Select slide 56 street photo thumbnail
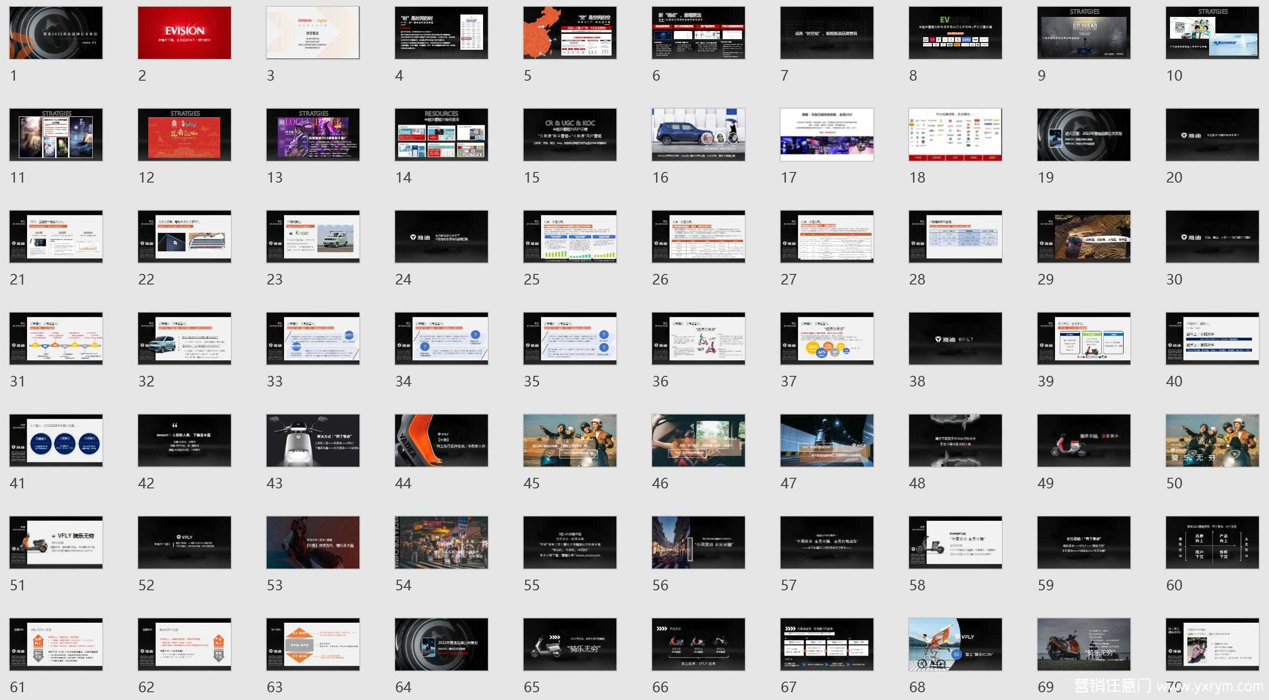This screenshot has width=1269, height=700. pyautogui.click(x=699, y=543)
